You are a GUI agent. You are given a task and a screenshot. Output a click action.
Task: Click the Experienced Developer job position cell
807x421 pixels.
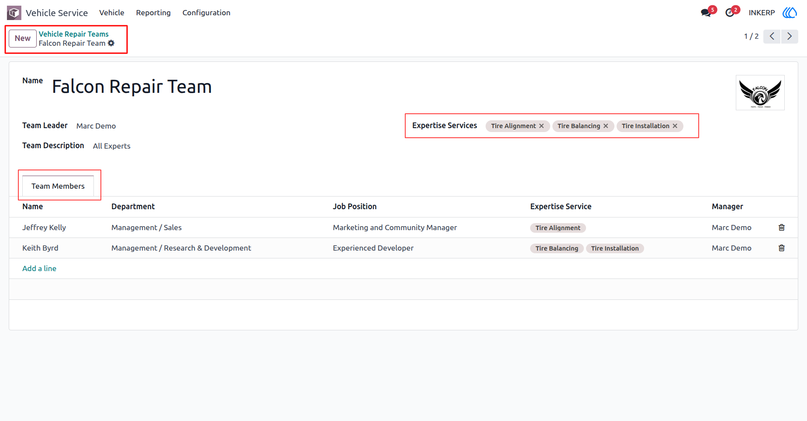click(x=373, y=248)
